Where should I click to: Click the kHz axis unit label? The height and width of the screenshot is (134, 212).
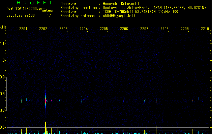click(x=3, y=27)
